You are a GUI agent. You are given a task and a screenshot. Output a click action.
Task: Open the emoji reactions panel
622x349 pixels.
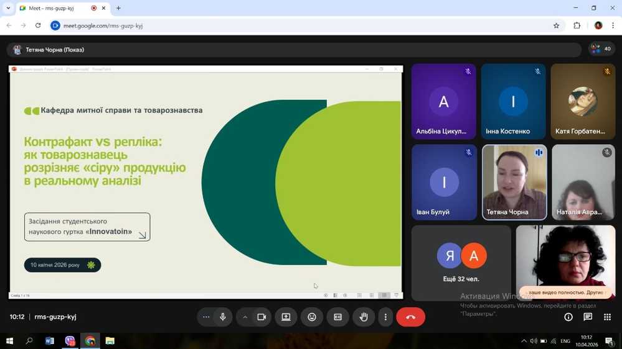[312, 317]
